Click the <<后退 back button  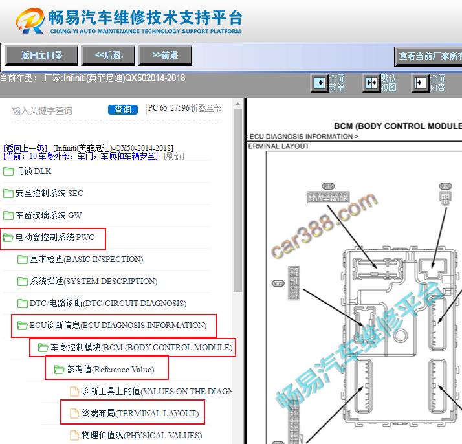108,56
